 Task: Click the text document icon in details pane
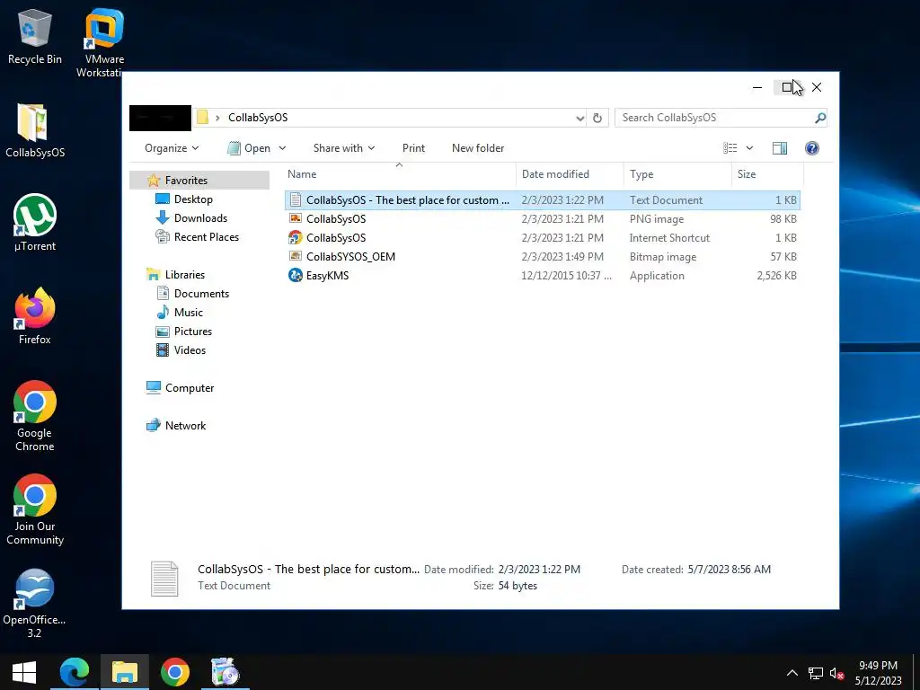tap(164, 579)
